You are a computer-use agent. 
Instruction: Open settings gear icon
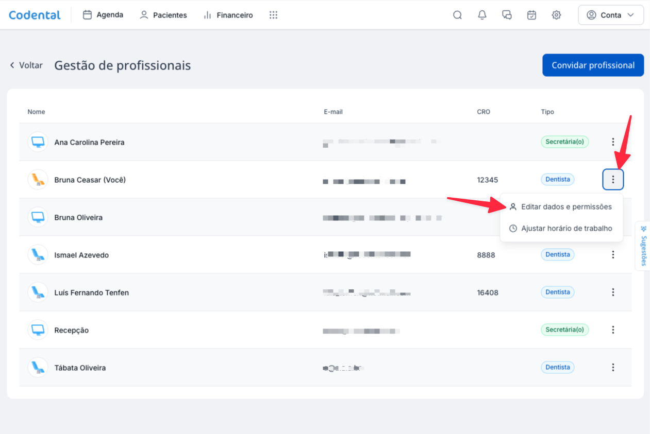(x=556, y=15)
